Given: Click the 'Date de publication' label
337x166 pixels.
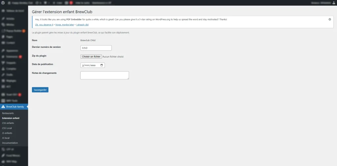Looking at the screenshot, I should point(42,64).
